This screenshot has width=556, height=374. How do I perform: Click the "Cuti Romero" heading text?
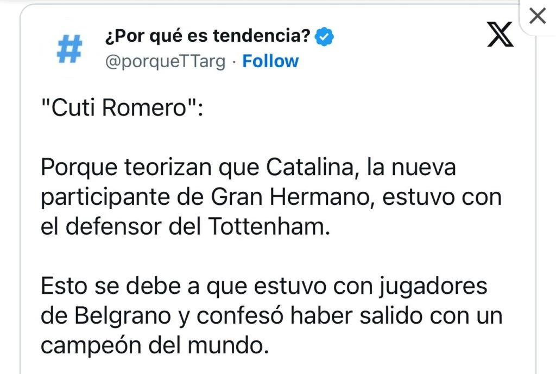(x=121, y=109)
